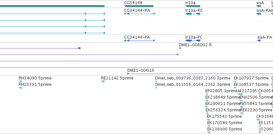This screenshot has height=134, width=273.
Task: Select the RE55841.5prime EST glyph
Action: [241, 107]
